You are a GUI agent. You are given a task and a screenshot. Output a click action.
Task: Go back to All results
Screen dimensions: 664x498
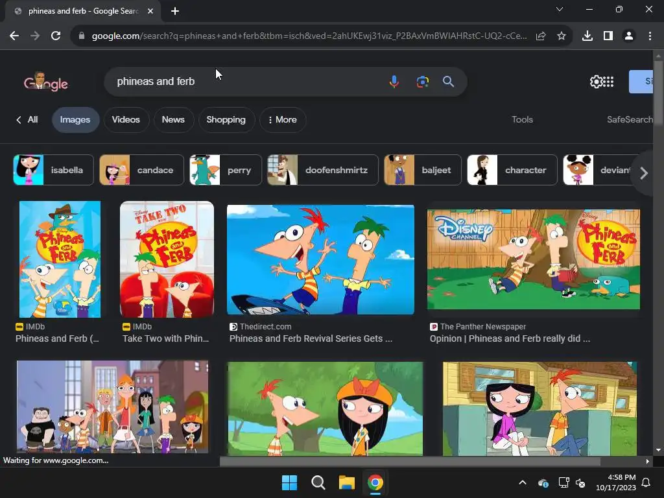[x=27, y=120]
